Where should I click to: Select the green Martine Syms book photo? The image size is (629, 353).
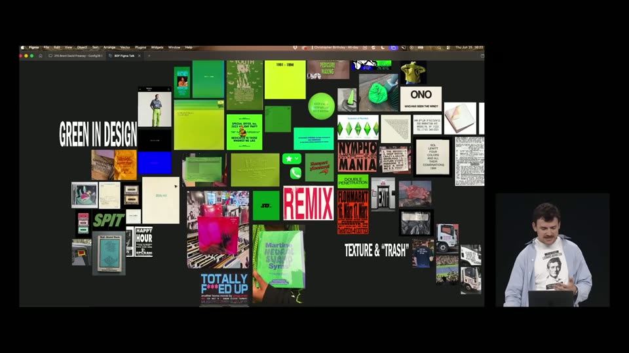(x=279, y=264)
